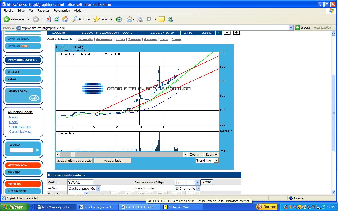Screen dimensions: 338x211
Task: Click the minus button beside stock quote
Action: (227, 33)
